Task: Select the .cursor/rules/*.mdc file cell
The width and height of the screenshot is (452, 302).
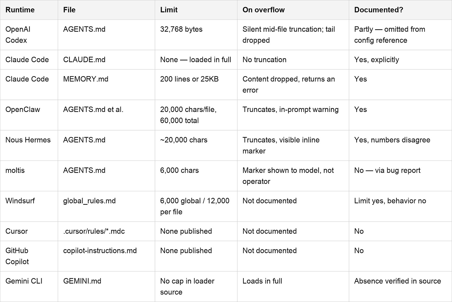Action: (x=106, y=231)
